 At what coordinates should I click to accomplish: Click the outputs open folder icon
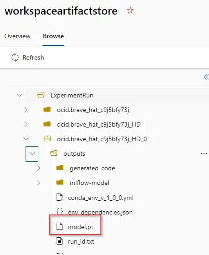[x=54, y=153]
